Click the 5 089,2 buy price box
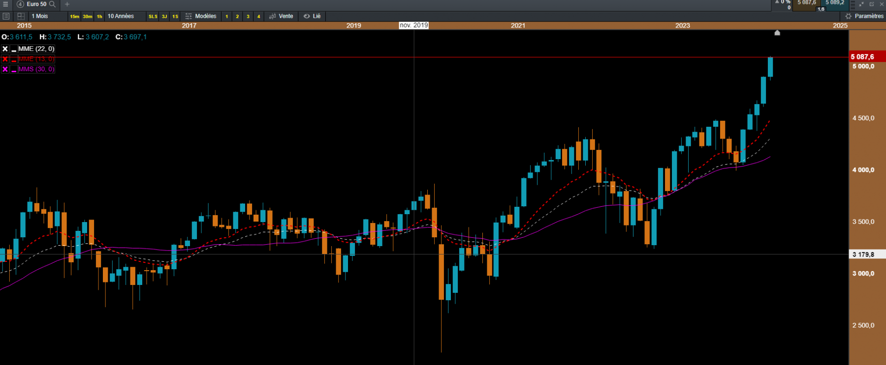The image size is (886, 365). tap(835, 5)
